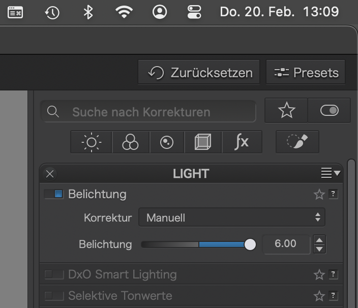Open the Color tab with three circles

(x=131, y=142)
